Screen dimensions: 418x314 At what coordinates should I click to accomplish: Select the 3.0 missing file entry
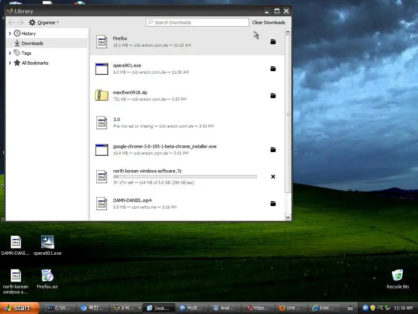(187, 123)
